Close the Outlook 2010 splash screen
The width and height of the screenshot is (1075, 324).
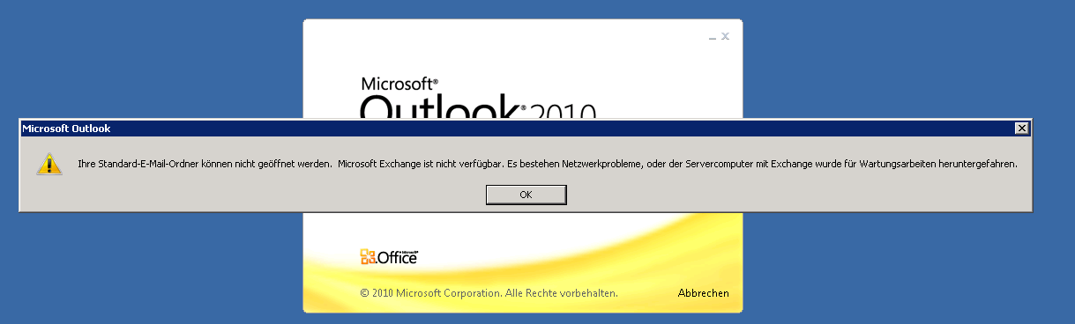(725, 36)
